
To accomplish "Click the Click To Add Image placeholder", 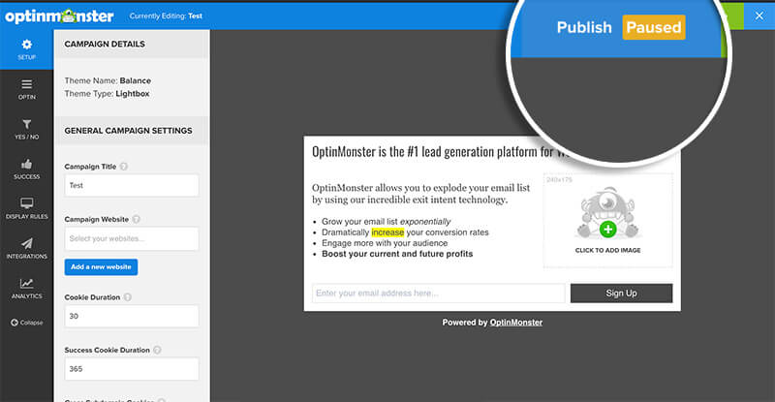I will pos(608,220).
